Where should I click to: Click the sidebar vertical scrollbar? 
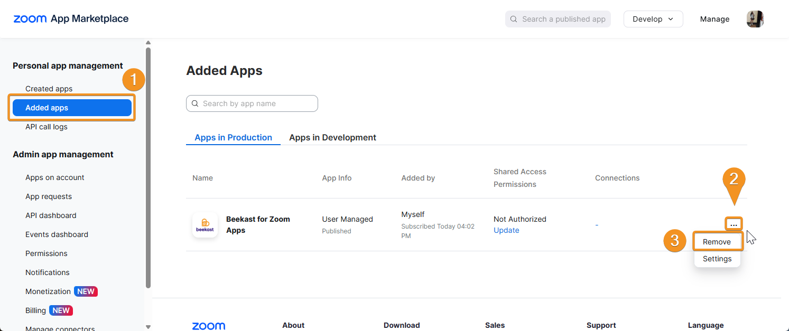coord(148,169)
